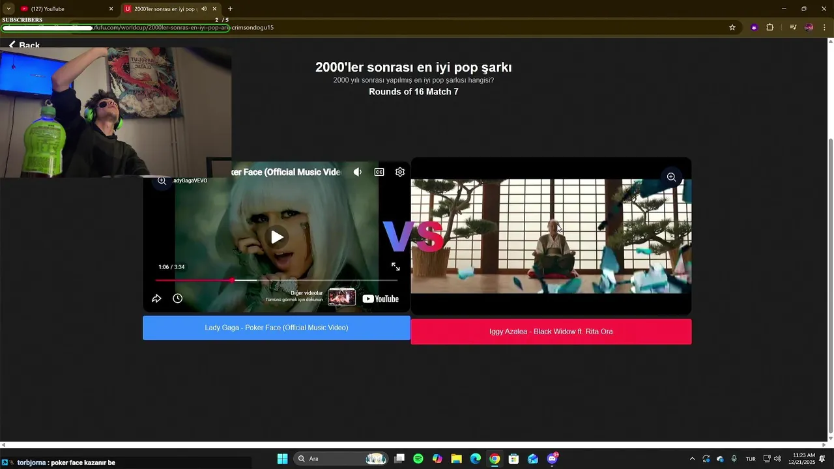Bookmark this page with the star
Viewport: 834px width, 469px height.
click(732, 27)
